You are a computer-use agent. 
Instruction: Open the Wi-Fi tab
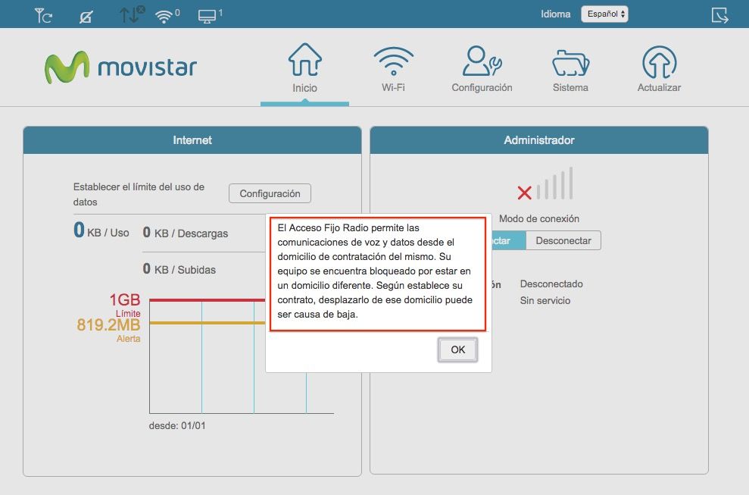[x=393, y=70]
